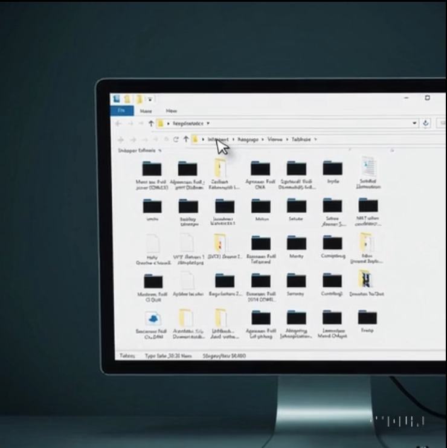Click the back arrow in the upper address row
The width and height of the screenshot is (447, 448).
point(118,123)
